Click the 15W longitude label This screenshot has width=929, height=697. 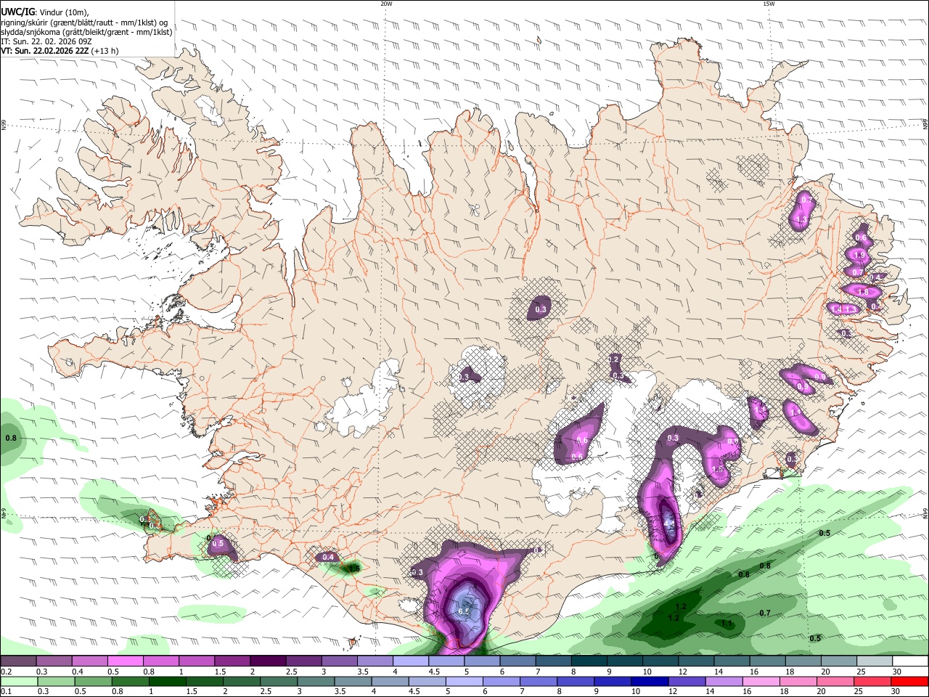769,4
